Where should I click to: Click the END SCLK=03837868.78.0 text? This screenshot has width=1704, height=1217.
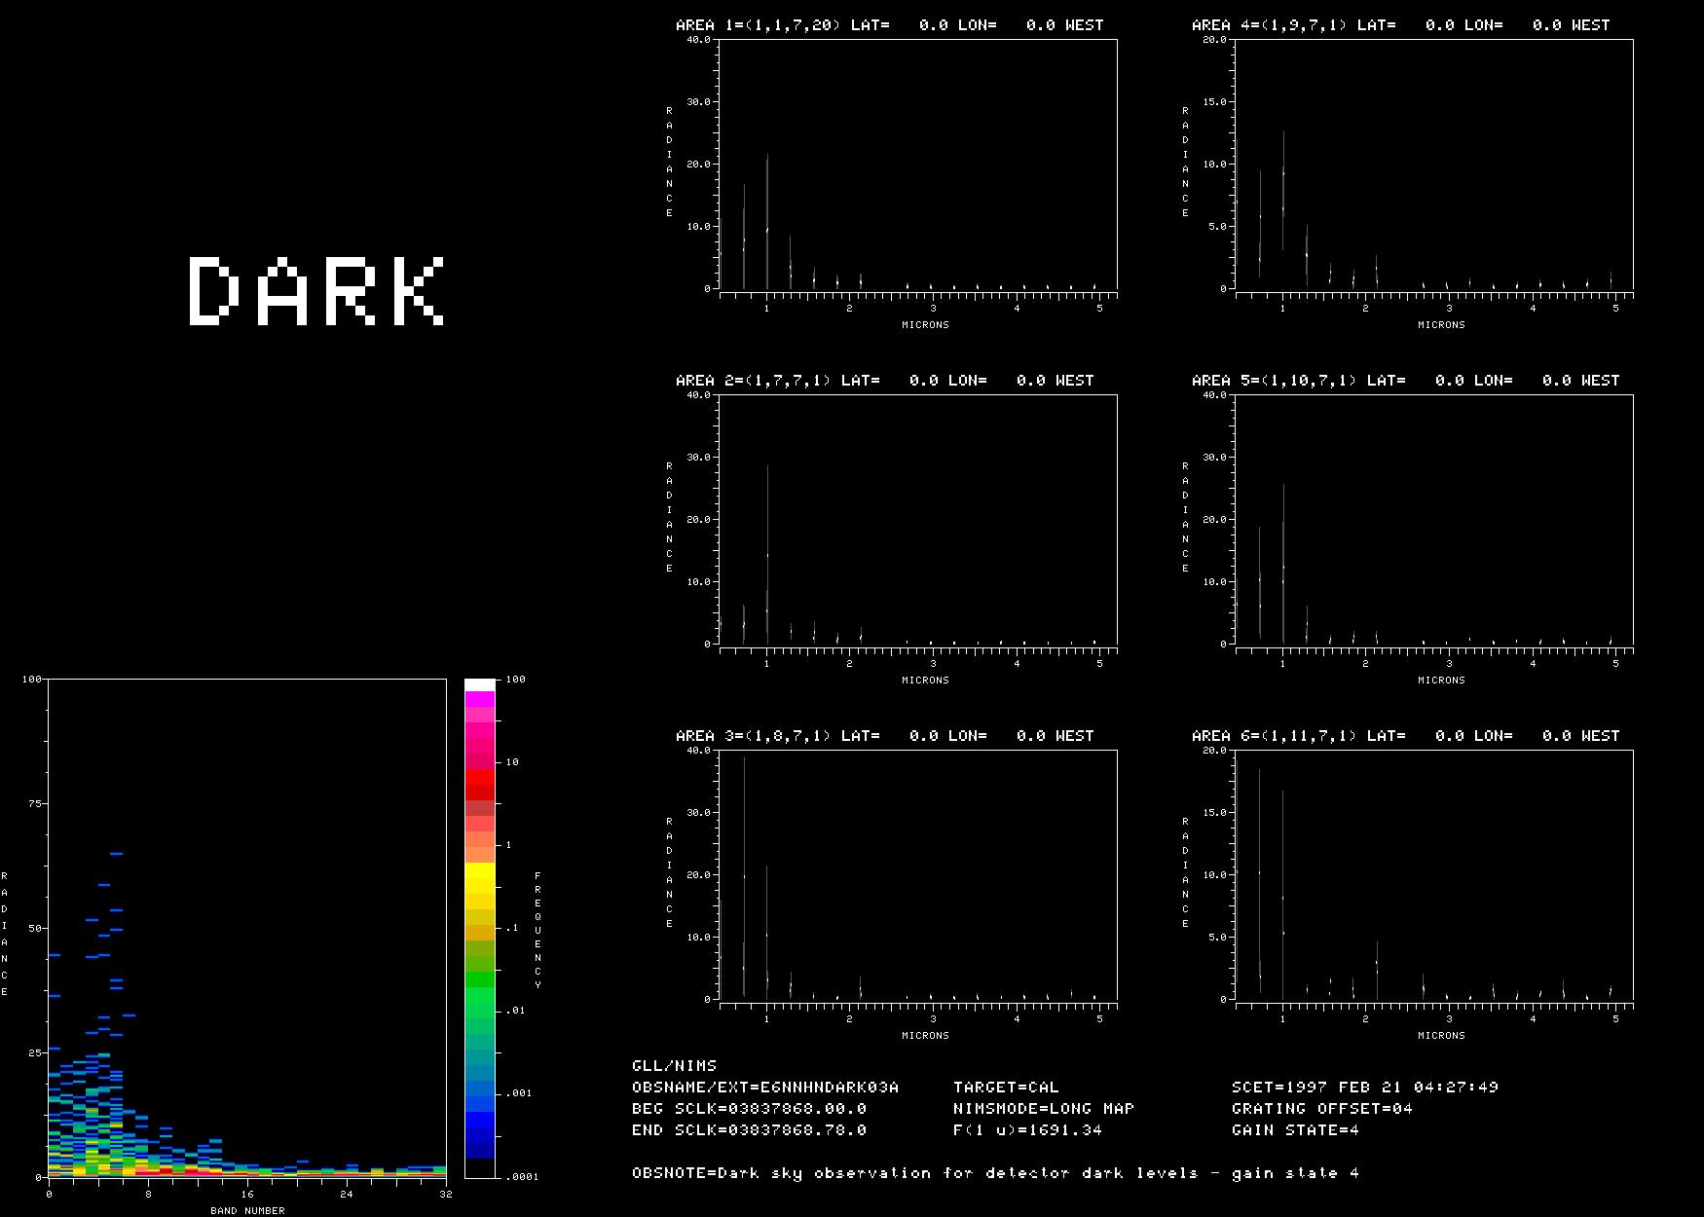(x=749, y=1130)
